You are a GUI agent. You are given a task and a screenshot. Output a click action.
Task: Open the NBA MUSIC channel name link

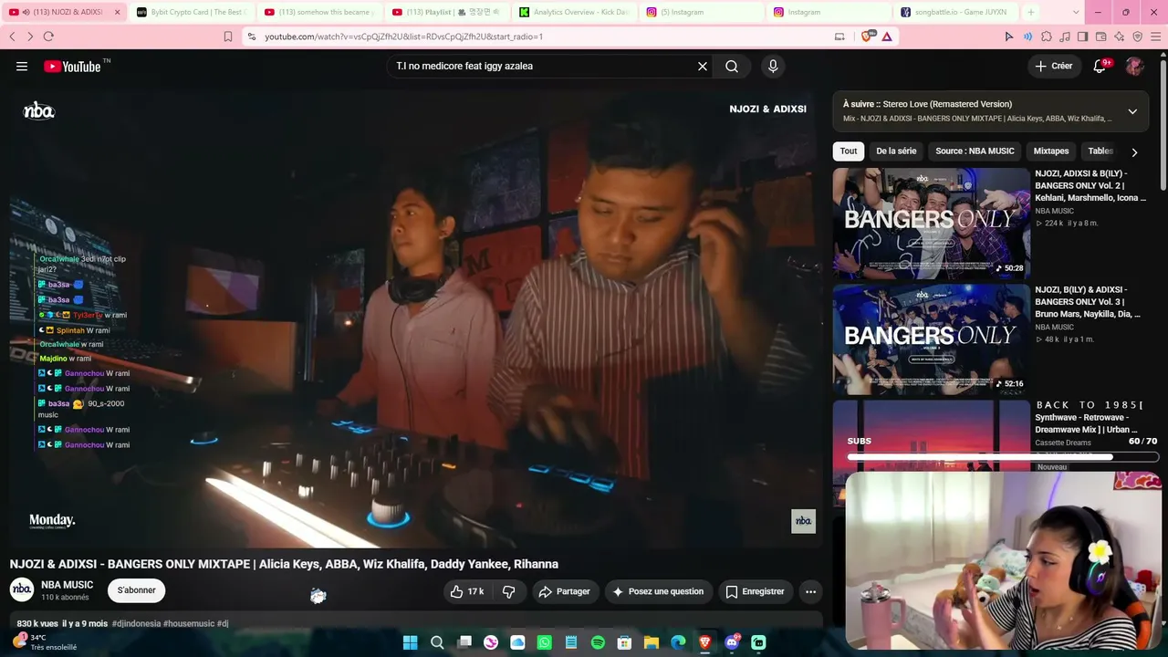click(x=68, y=585)
